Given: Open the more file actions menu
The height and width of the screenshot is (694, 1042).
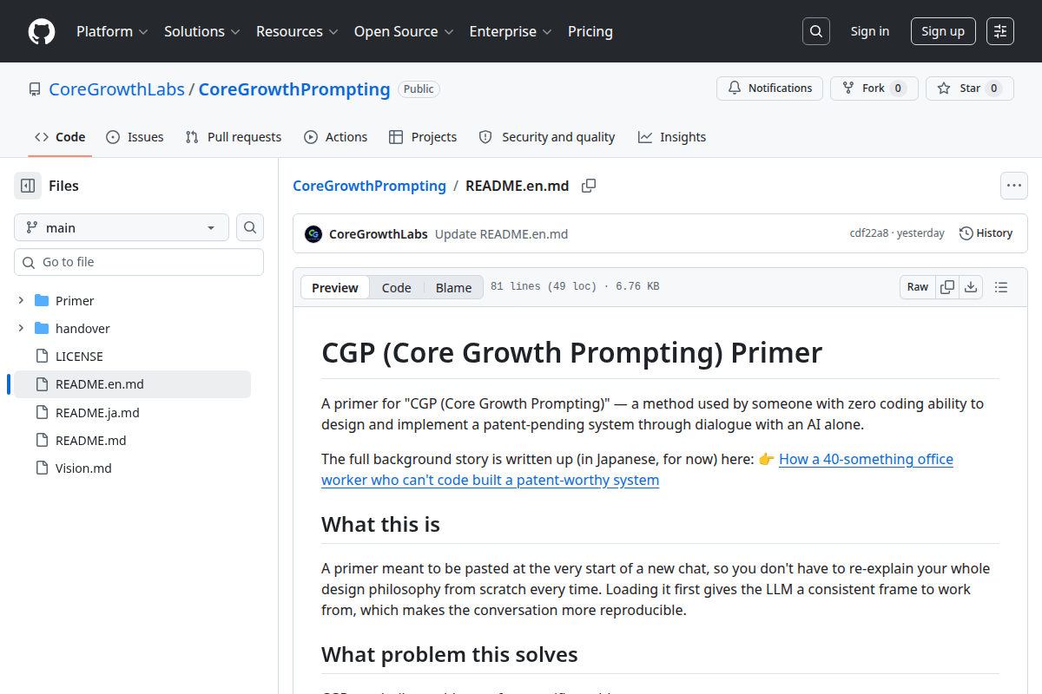Looking at the screenshot, I should pyautogui.click(x=1014, y=186).
